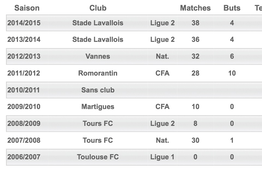
Task: Click CFA in the Romorantin row
Action: click(x=162, y=73)
